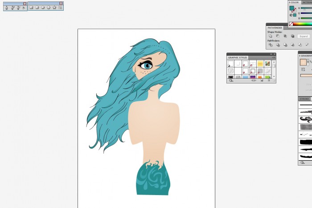Apply the yellow graphic style thumbnail
312x208 pixels.
coord(260,63)
